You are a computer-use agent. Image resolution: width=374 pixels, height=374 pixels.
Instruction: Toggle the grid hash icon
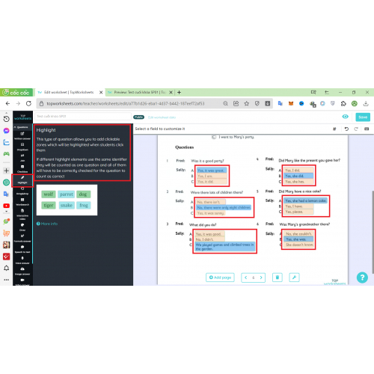pyautogui.click(x=334, y=129)
